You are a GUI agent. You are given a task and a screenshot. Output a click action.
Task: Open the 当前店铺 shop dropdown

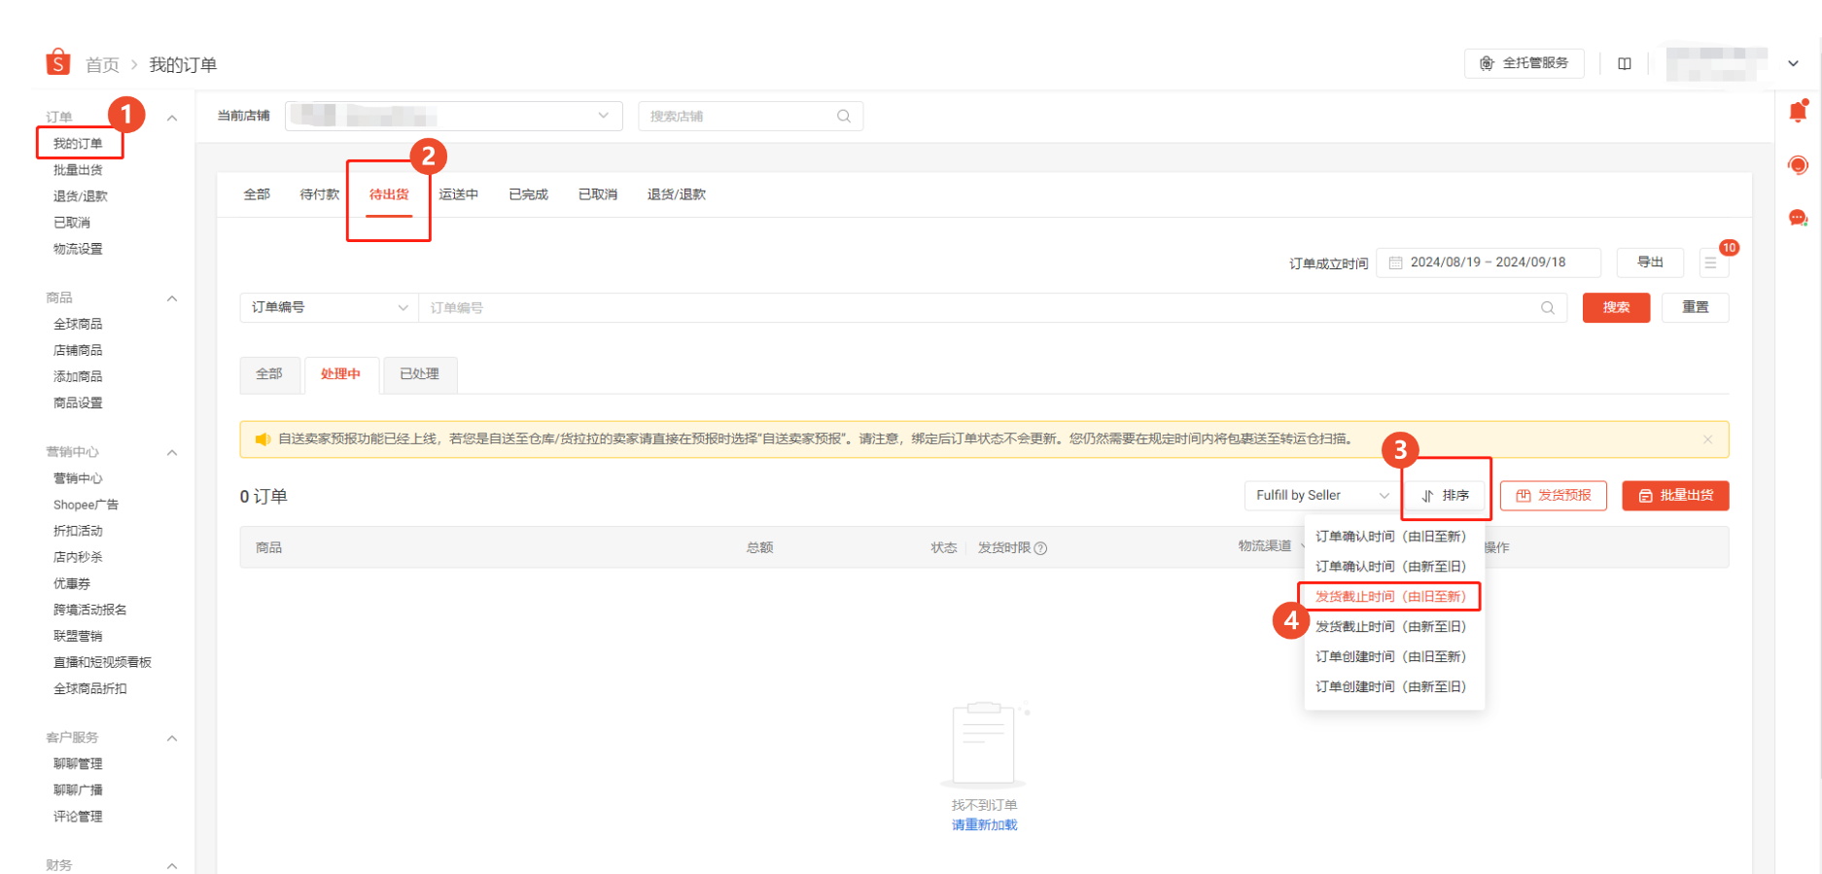point(453,116)
